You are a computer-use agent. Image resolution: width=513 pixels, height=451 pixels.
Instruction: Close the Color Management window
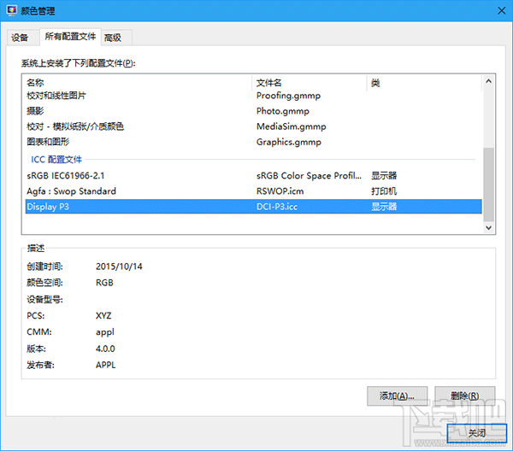click(501, 11)
